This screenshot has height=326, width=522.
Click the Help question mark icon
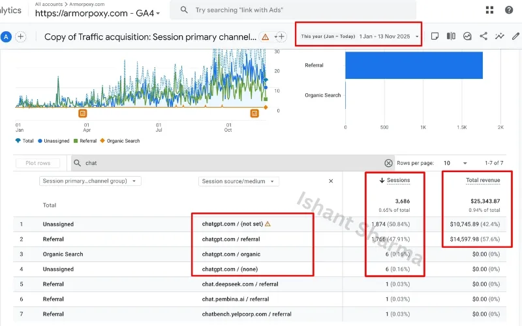[509, 10]
